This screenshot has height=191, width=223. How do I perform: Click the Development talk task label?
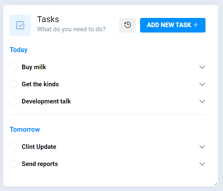pyautogui.click(x=46, y=101)
